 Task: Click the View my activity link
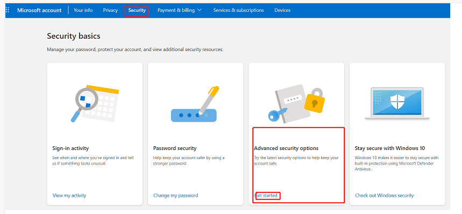(69, 196)
